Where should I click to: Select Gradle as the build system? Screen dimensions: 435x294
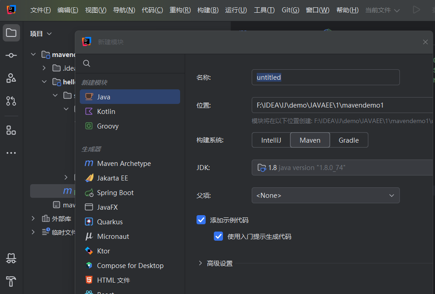click(x=348, y=140)
